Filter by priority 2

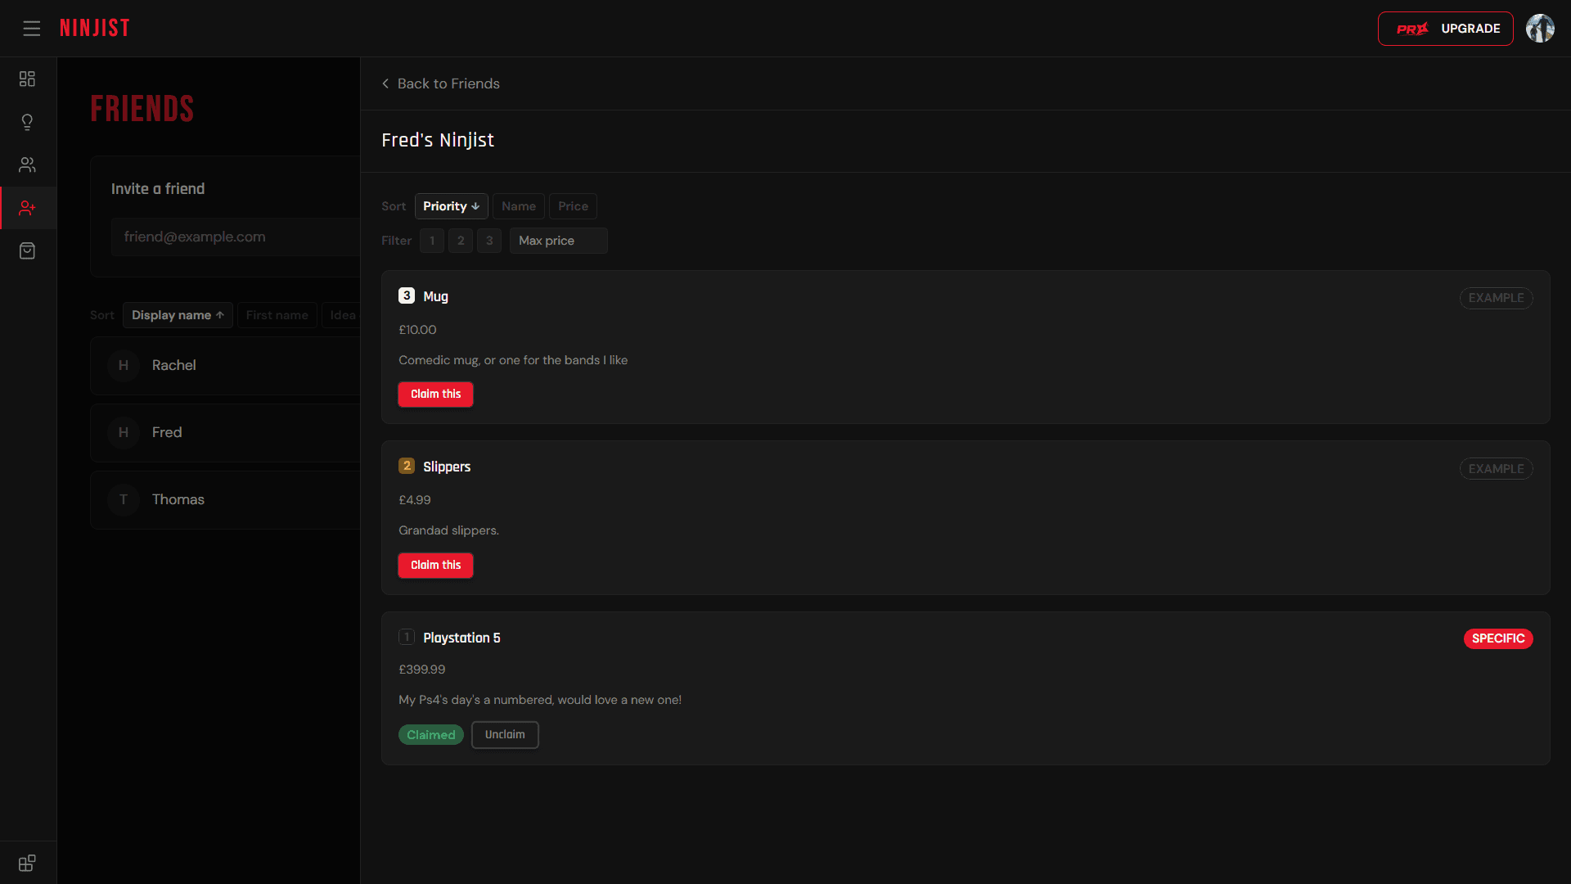461,241
